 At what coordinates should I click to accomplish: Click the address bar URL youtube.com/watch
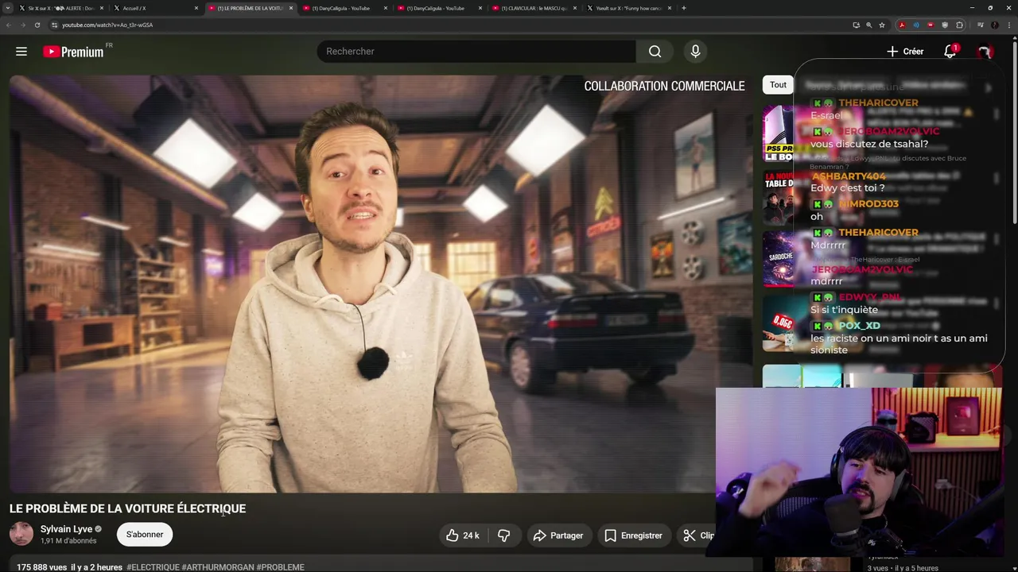107,25
